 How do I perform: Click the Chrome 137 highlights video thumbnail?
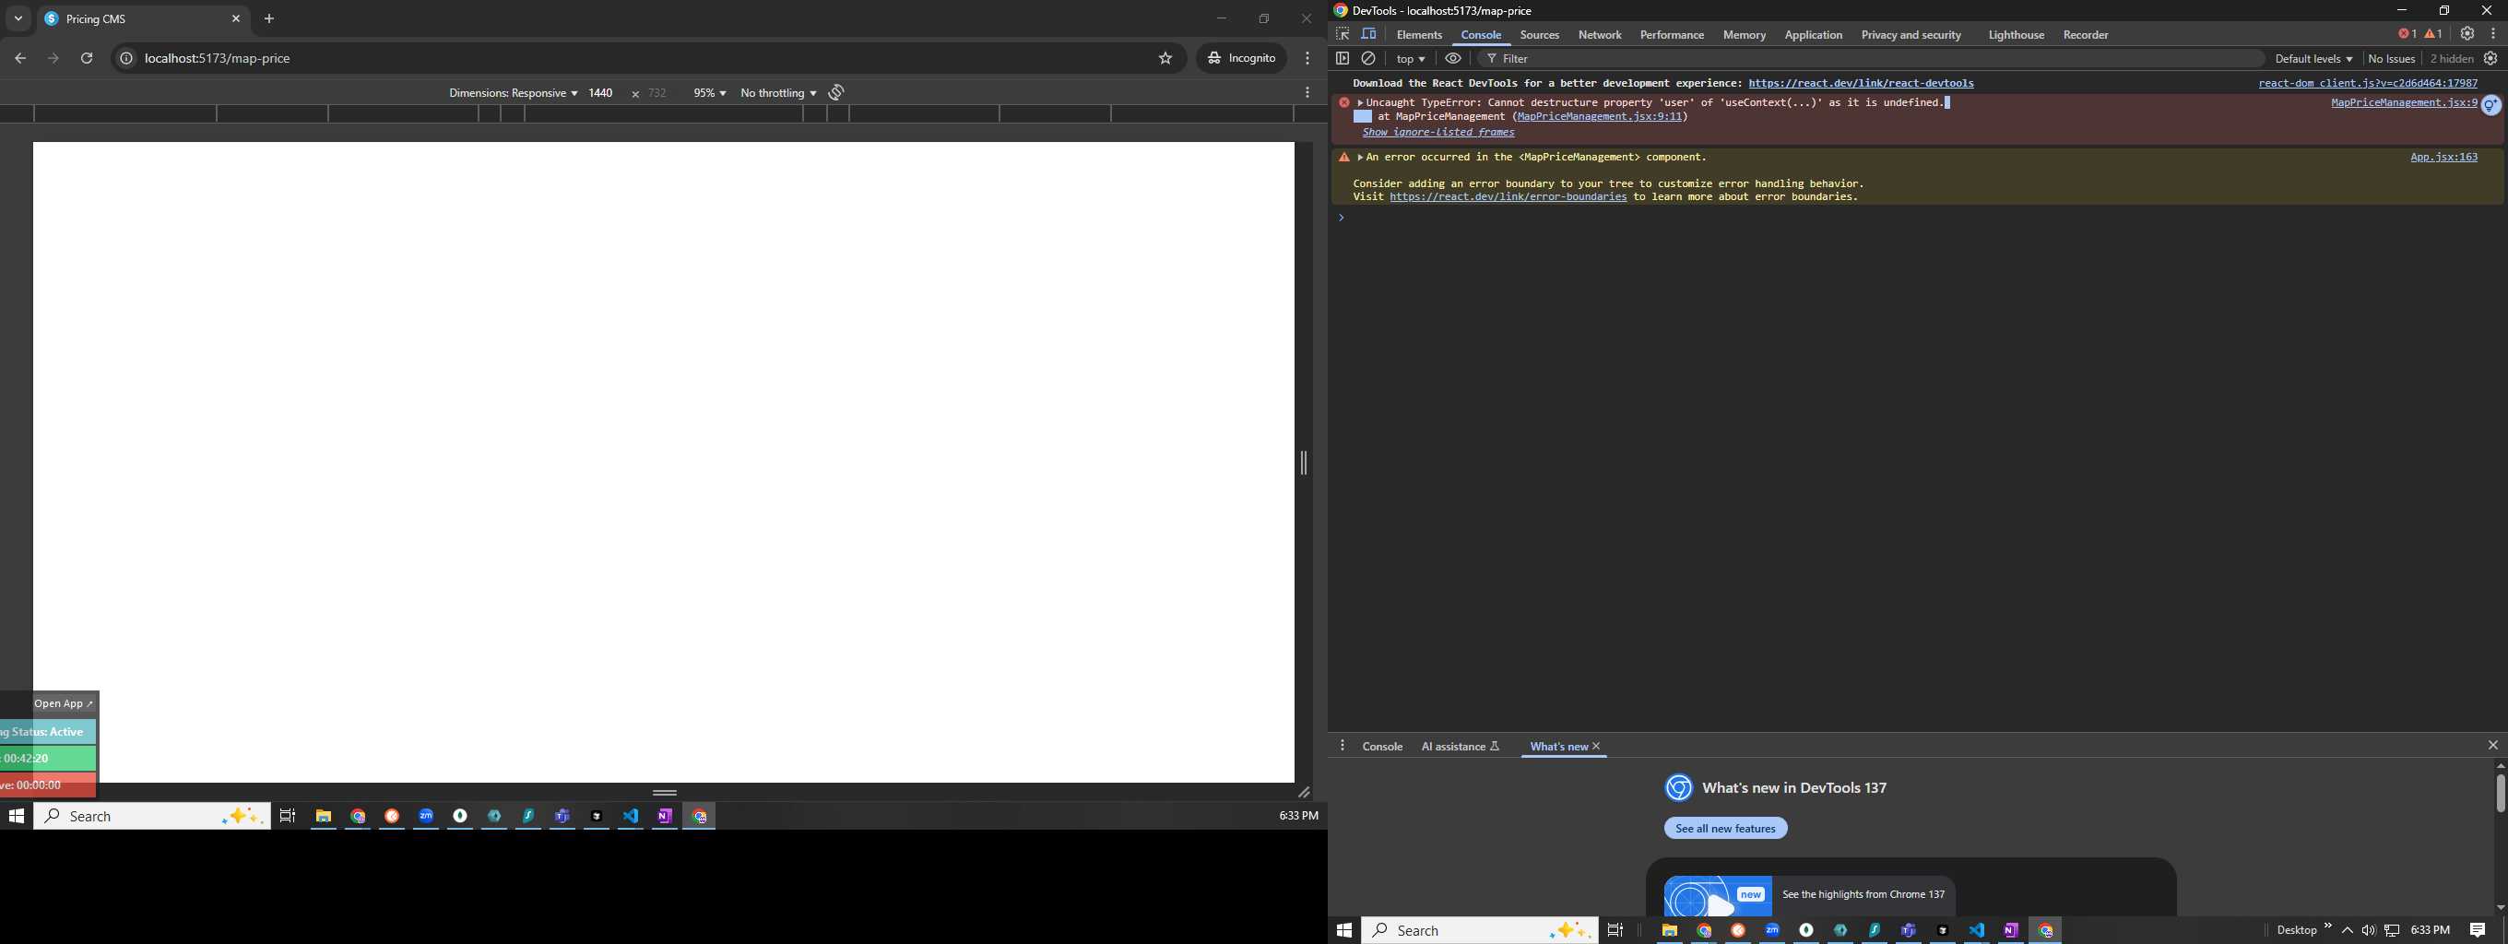tap(1718, 895)
